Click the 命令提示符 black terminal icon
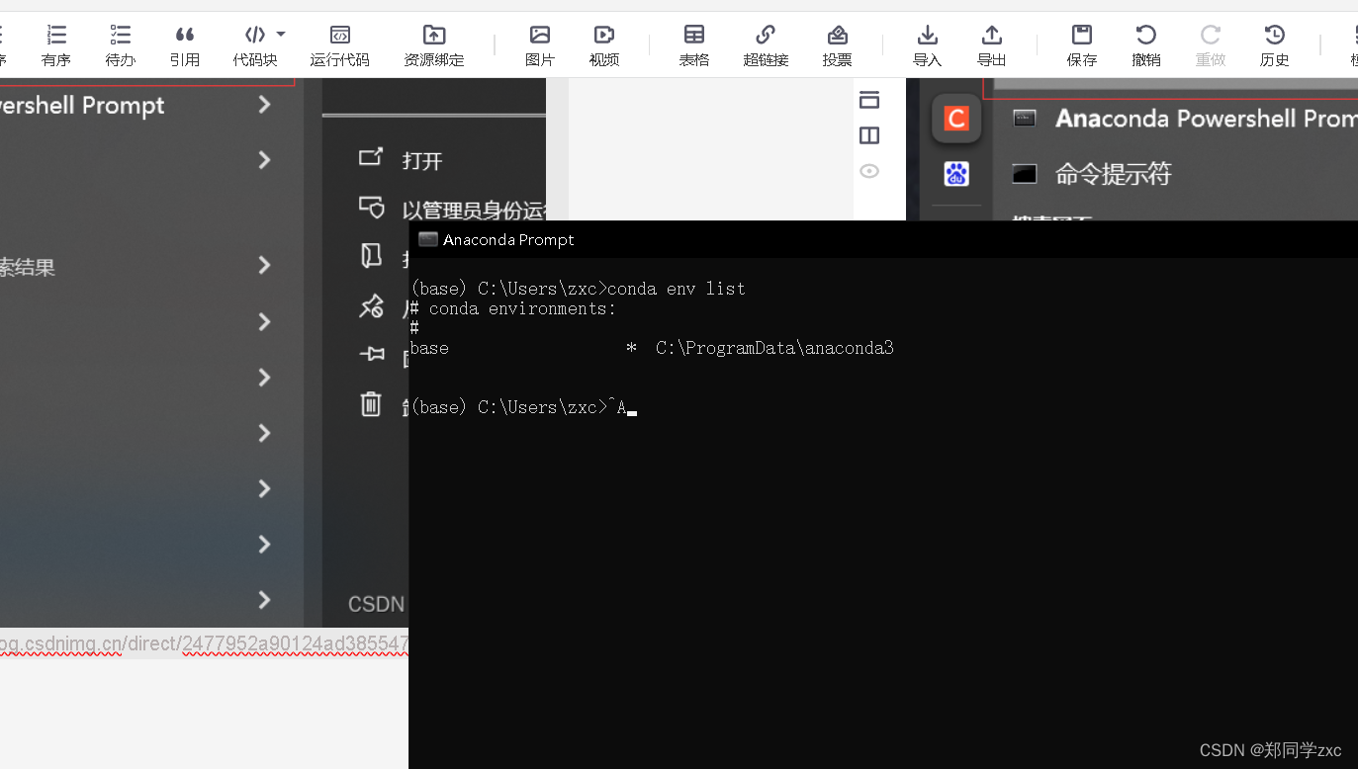The width and height of the screenshot is (1358, 769). 1025,175
